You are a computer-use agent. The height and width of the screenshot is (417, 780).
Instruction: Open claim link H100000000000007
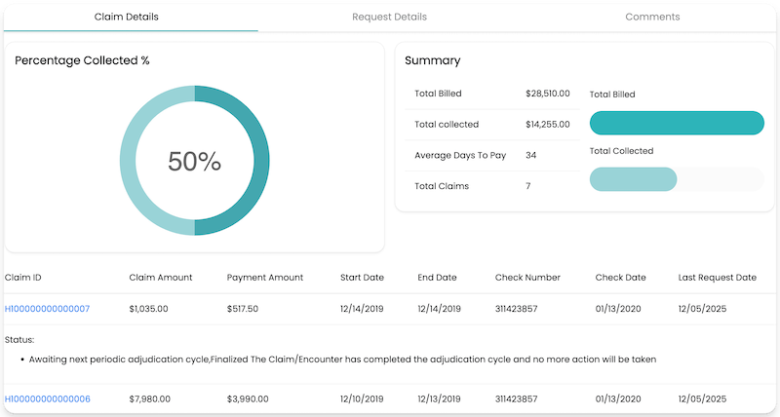click(48, 309)
